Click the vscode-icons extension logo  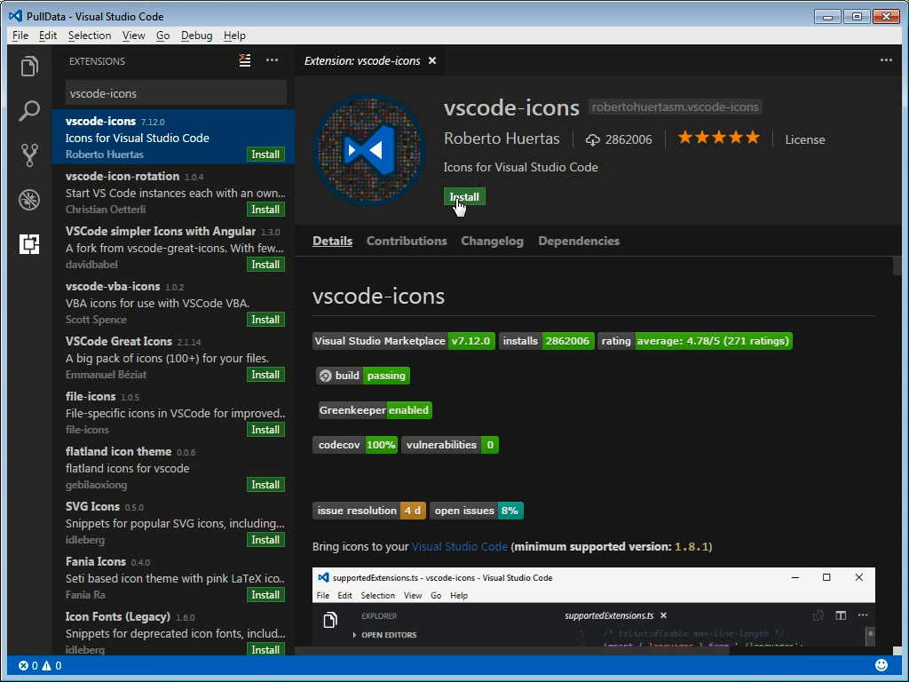click(x=368, y=150)
